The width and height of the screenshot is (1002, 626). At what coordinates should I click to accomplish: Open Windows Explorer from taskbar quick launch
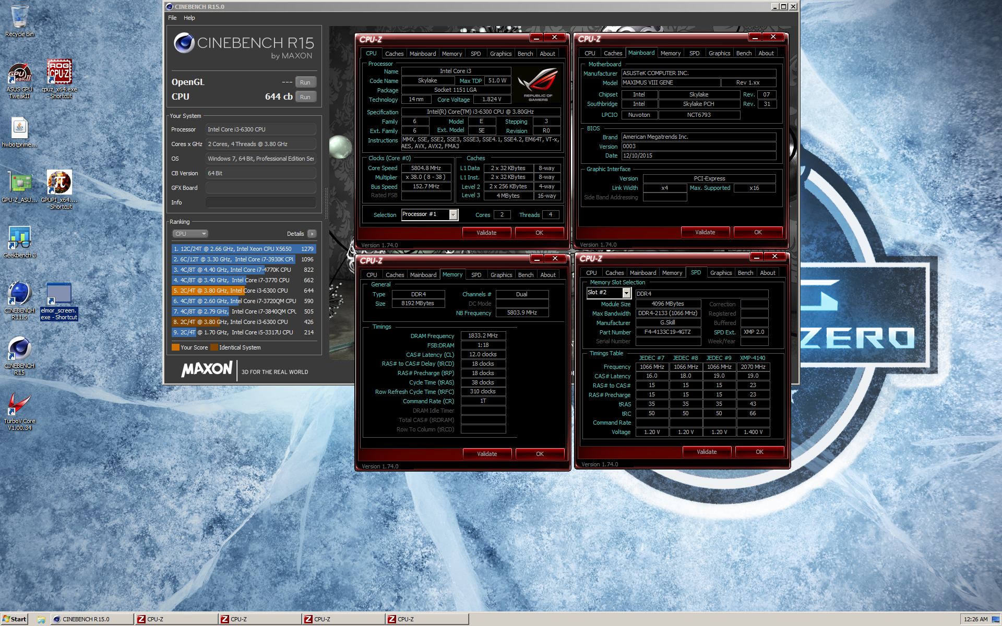coord(41,620)
